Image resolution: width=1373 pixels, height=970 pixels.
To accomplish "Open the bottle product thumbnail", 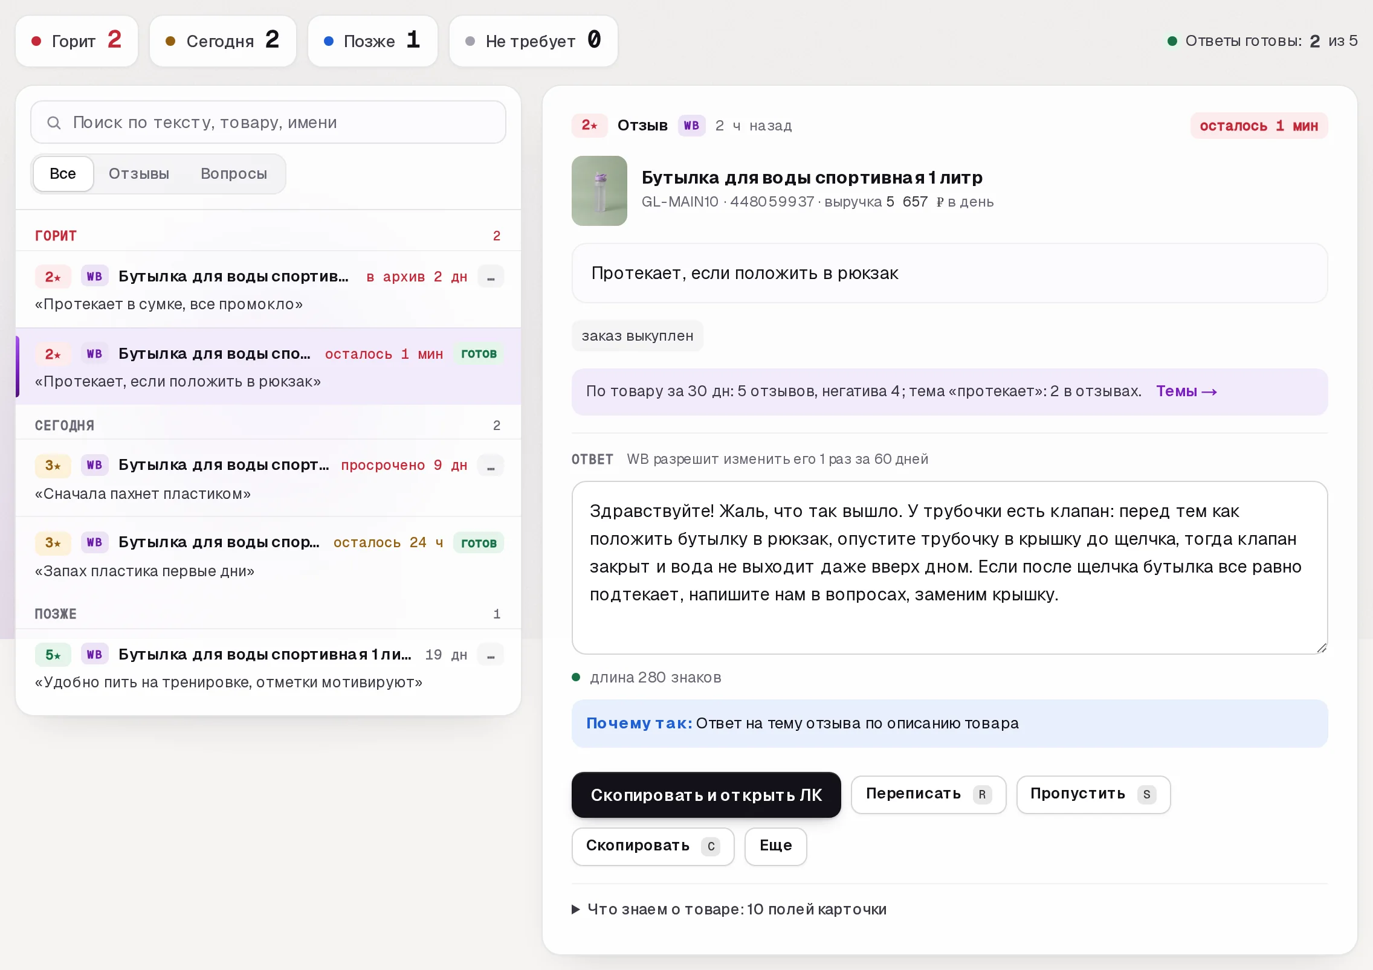I will [599, 191].
